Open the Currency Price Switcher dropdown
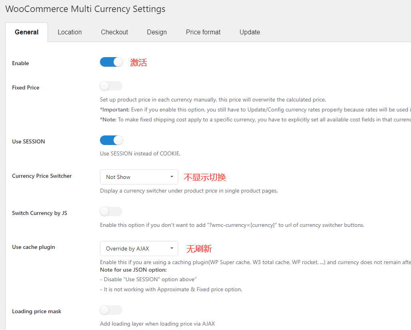This screenshot has height=330, width=411. click(x=139, y=177)
